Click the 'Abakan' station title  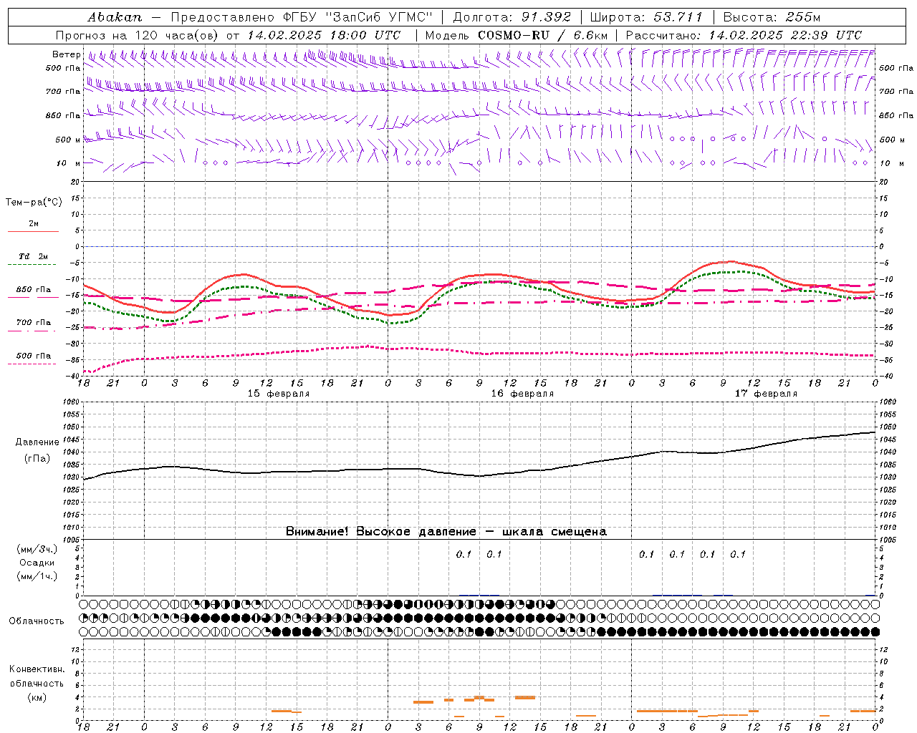115,17
